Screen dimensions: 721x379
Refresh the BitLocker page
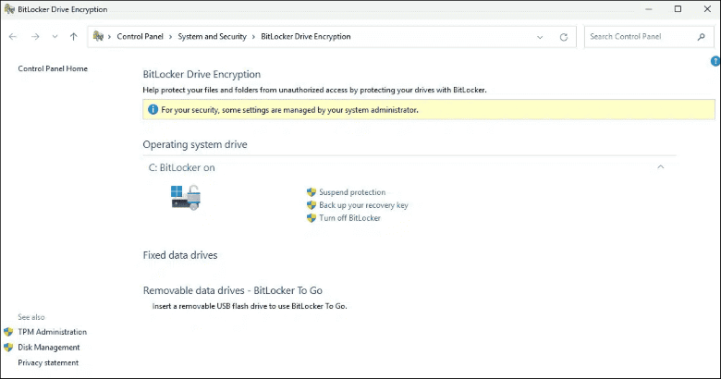(x=564, y=37)
